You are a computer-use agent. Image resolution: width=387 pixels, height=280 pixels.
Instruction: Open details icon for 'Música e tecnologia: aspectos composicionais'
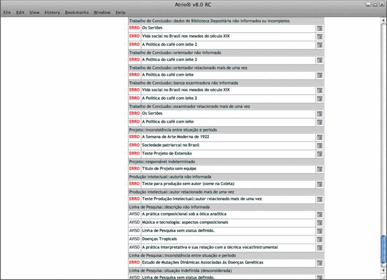tap(319, 223)
